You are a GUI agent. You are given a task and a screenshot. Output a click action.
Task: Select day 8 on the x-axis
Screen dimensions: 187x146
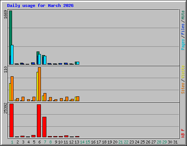tap(50, 142)
